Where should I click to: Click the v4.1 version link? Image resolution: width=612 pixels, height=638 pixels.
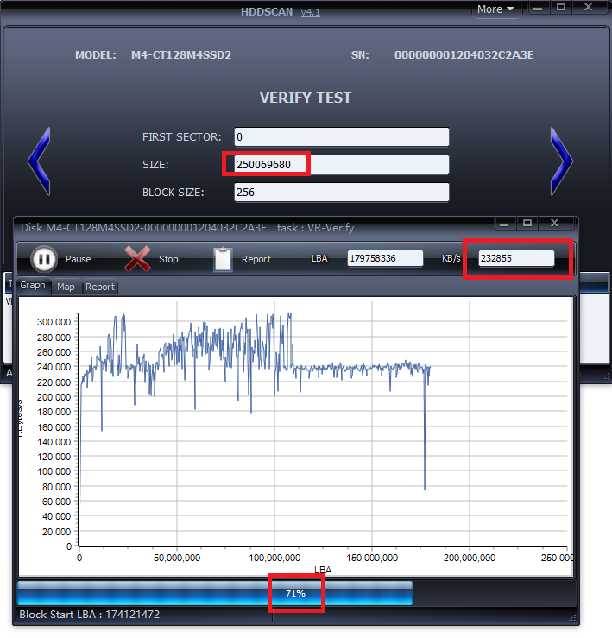(x=310, y=11)
